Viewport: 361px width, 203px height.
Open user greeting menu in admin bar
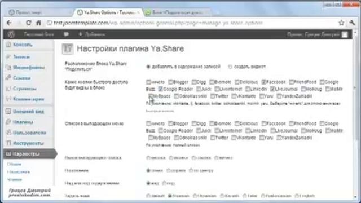[317, 34]
